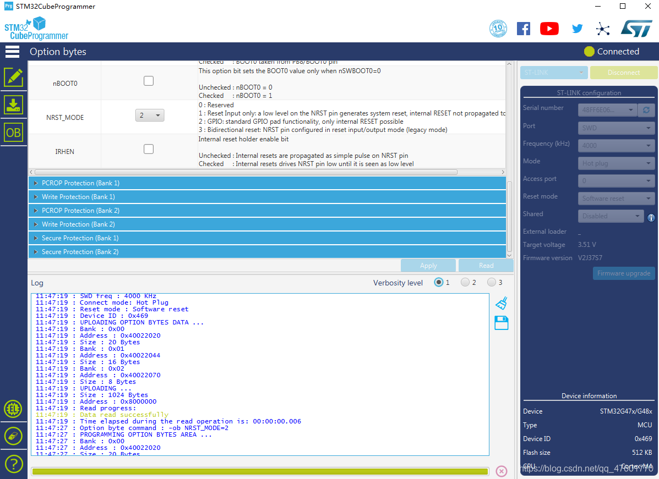Clear the log with broom icon
Viewport: 659px width, 479px height.
(502, 303)
